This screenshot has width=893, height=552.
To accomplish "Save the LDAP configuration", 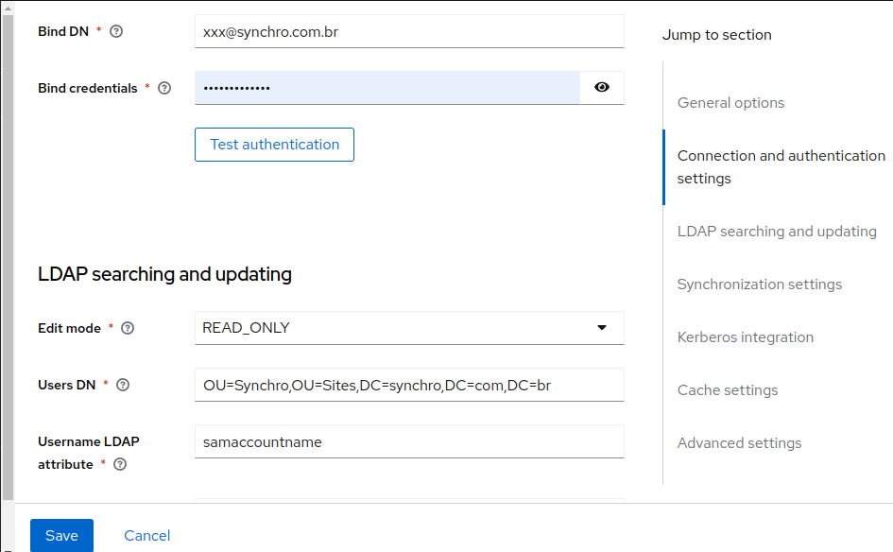I will coord(60,535).
